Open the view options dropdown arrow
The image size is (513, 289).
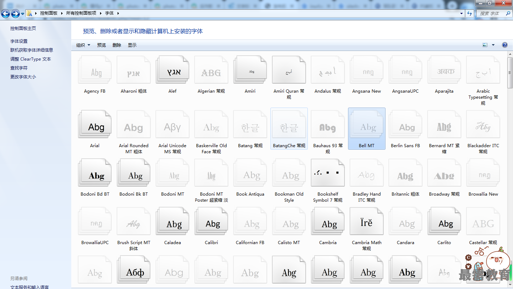(493, 45)
